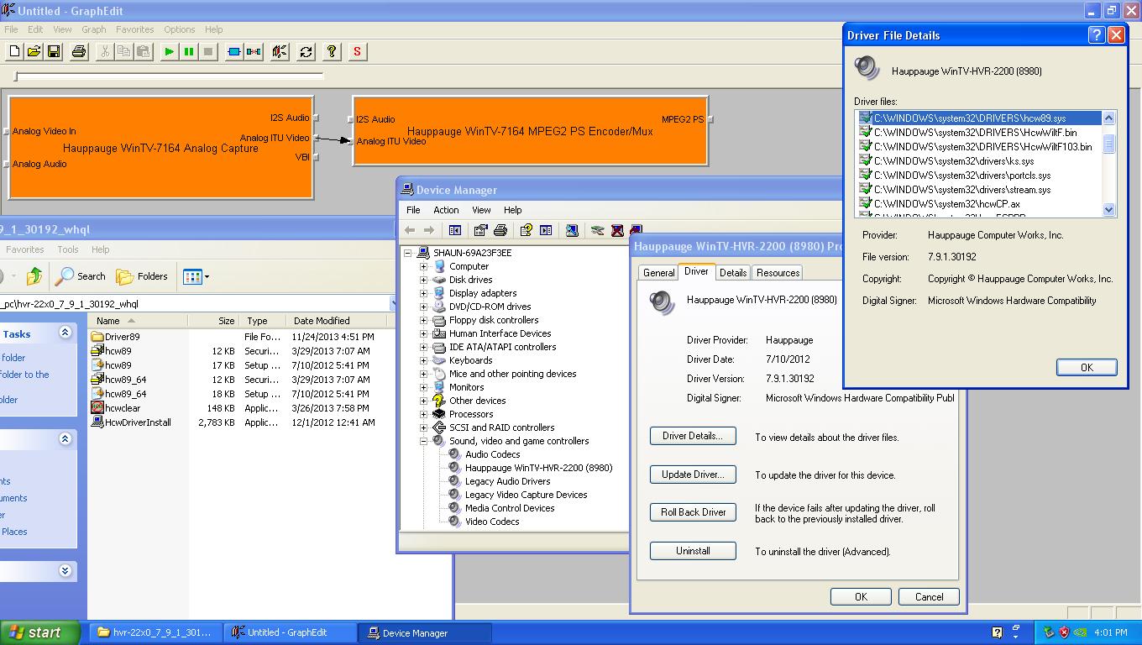Click the Roll Back Driver button
This screenshot has height=645, width=1142.
(x=693, y=512)
